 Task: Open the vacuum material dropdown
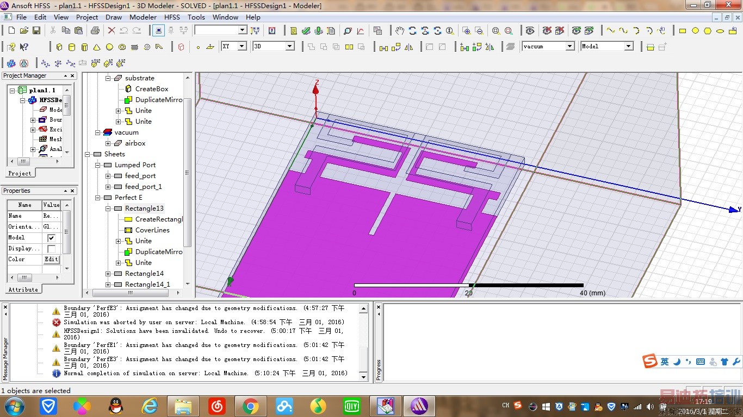tap(569, 47)
